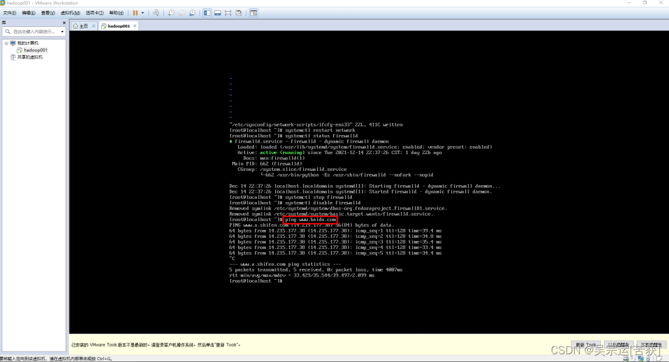Click the 'systemctl stop firewalld' terminal line
This screenshot has width=669, height=362.
tap(291, 197)
